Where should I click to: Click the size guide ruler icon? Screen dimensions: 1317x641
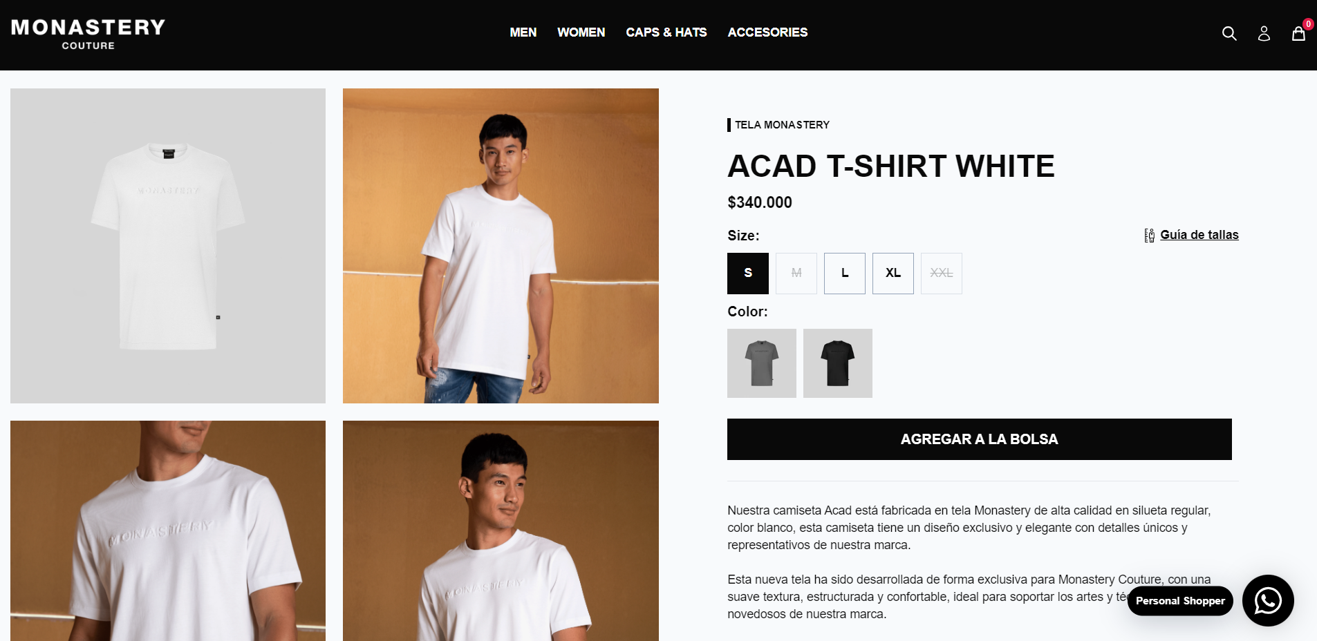tap(1149, 236)
